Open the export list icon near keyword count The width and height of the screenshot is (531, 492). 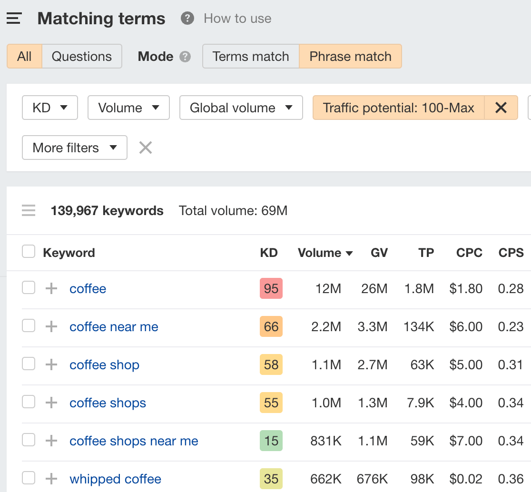pyautogui.click(x=29, y=210)
